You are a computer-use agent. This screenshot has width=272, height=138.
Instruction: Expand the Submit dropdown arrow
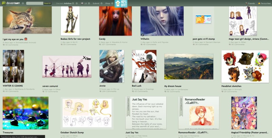101,3
